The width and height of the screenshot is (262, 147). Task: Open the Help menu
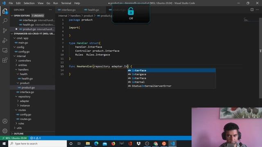[x=77, y=3]
